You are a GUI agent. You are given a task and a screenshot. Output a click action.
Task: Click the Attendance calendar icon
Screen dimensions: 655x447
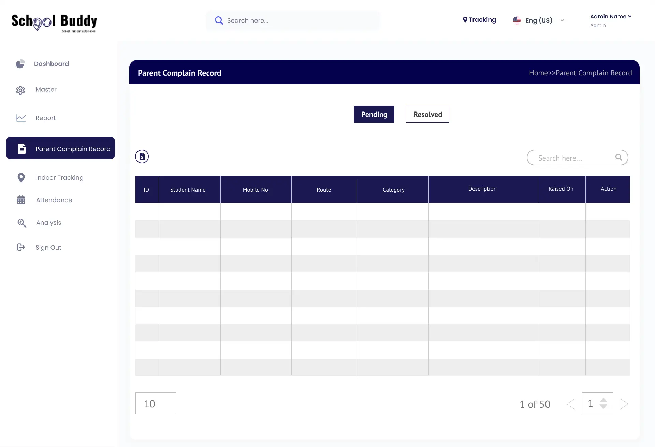21,200
